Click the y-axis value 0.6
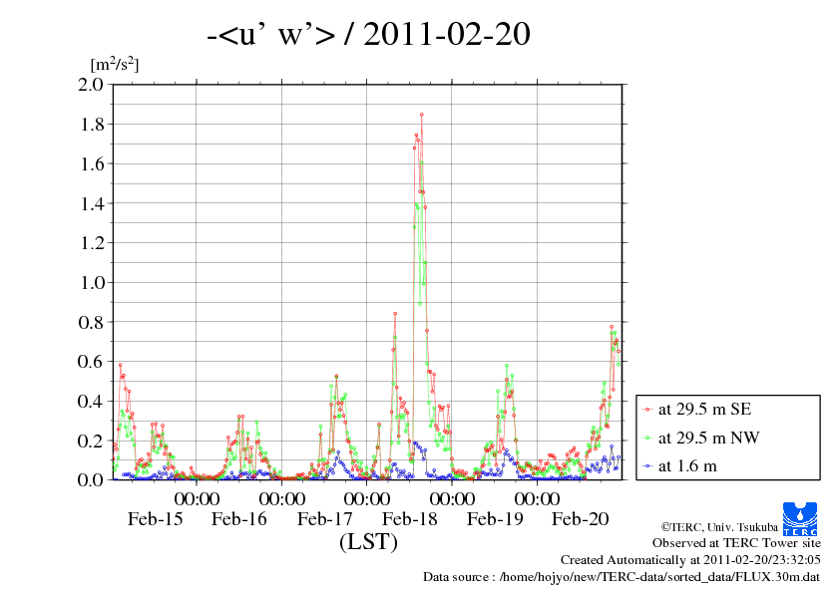The image size is (840, 593). tap(91, 362)
